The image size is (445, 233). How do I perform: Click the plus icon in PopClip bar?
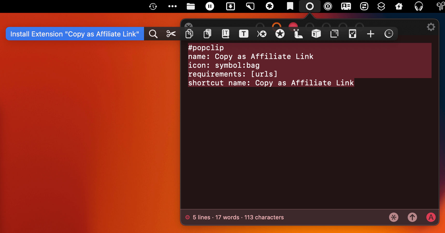pos(370,34)
